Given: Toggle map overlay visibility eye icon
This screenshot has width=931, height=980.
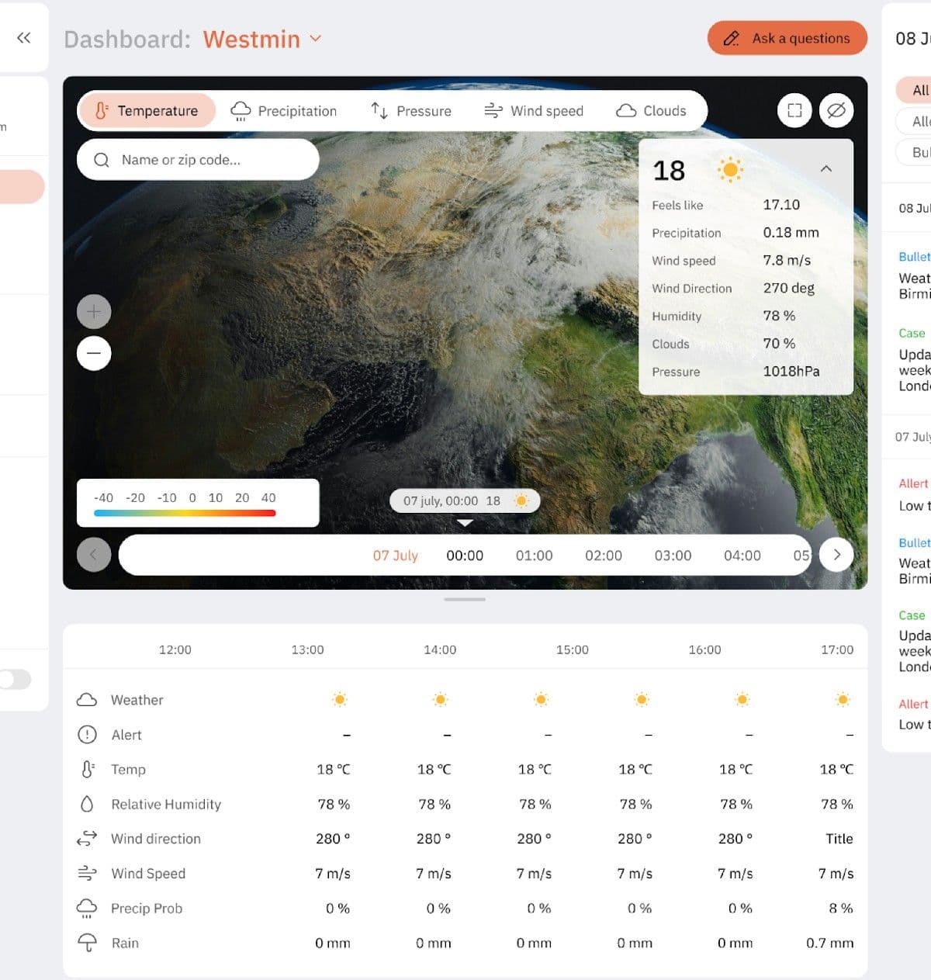Looking at the screenshot, I should pos(836,110).
